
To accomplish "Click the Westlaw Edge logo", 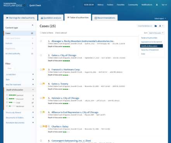I will point(13,5).
